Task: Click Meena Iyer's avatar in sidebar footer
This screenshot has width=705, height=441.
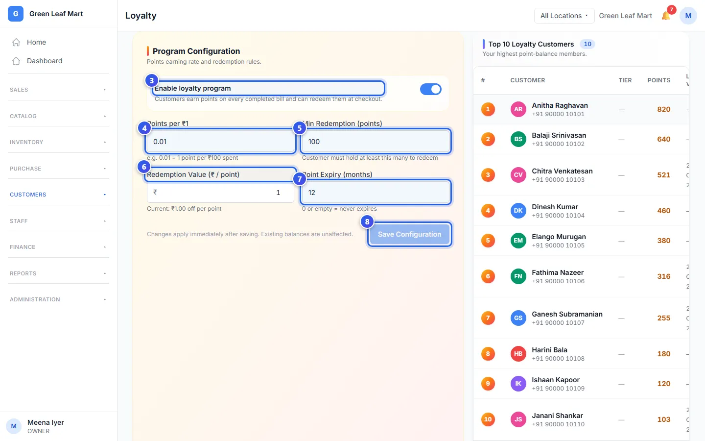Action: point(14,426)
